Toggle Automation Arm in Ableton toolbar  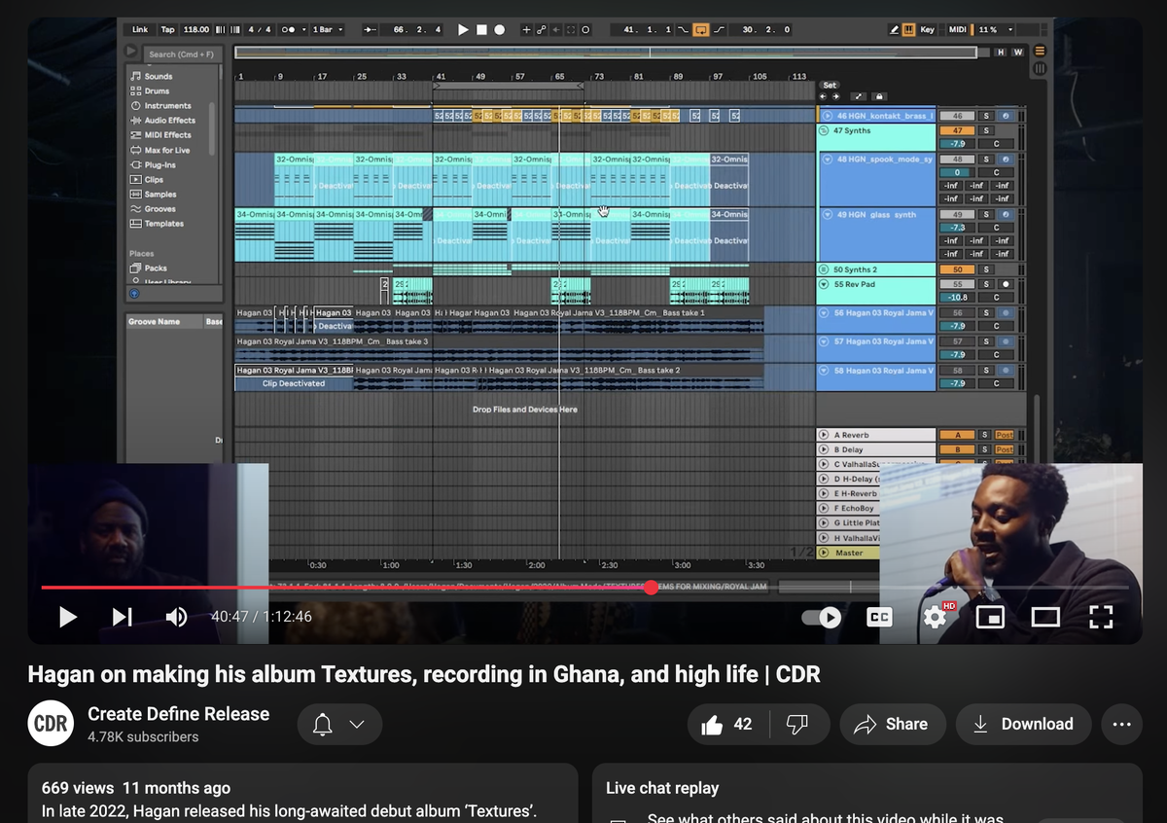541,30
